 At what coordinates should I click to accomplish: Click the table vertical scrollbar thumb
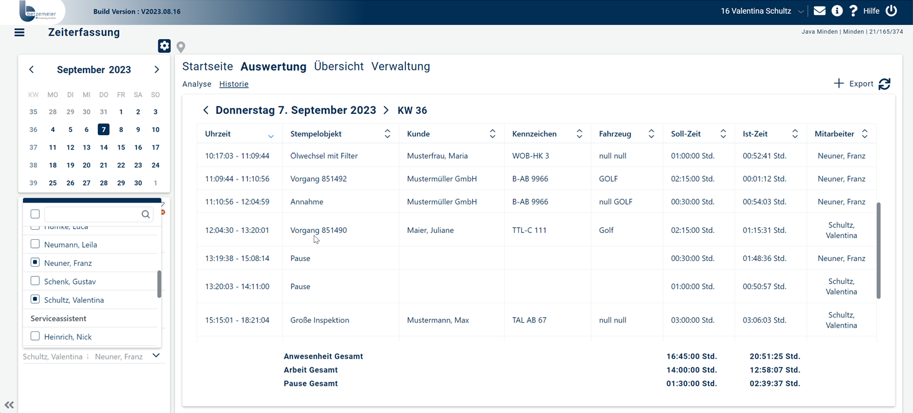tap(879, 250)
